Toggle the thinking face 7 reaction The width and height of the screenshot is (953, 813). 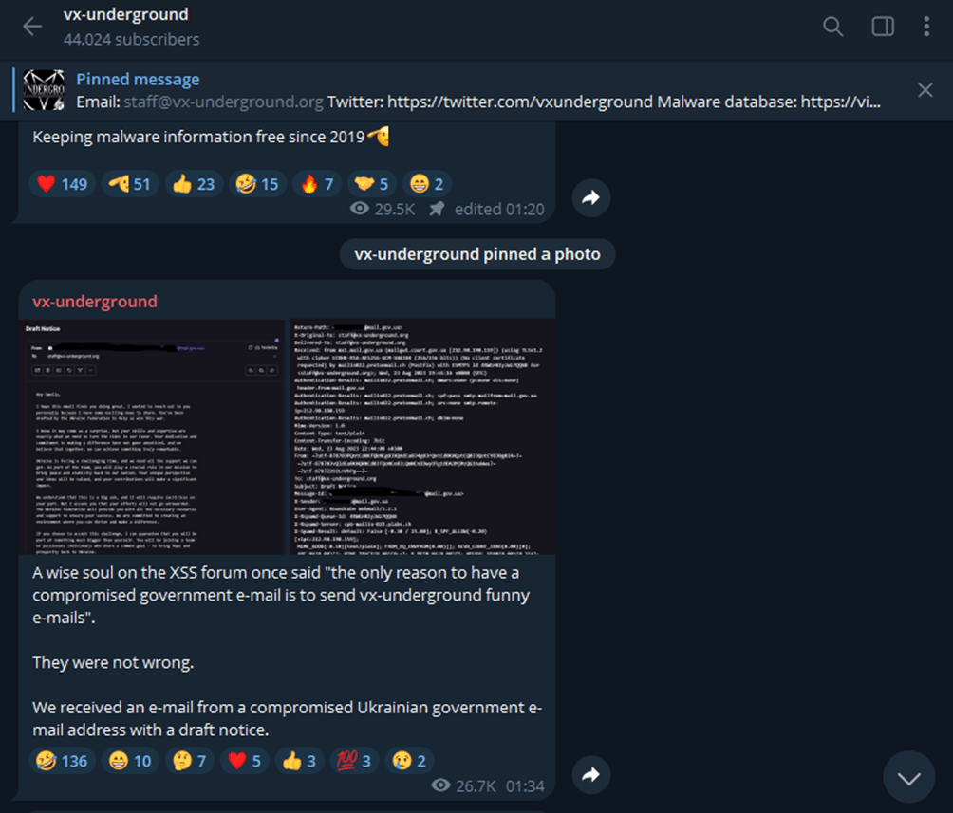[190, 761]
